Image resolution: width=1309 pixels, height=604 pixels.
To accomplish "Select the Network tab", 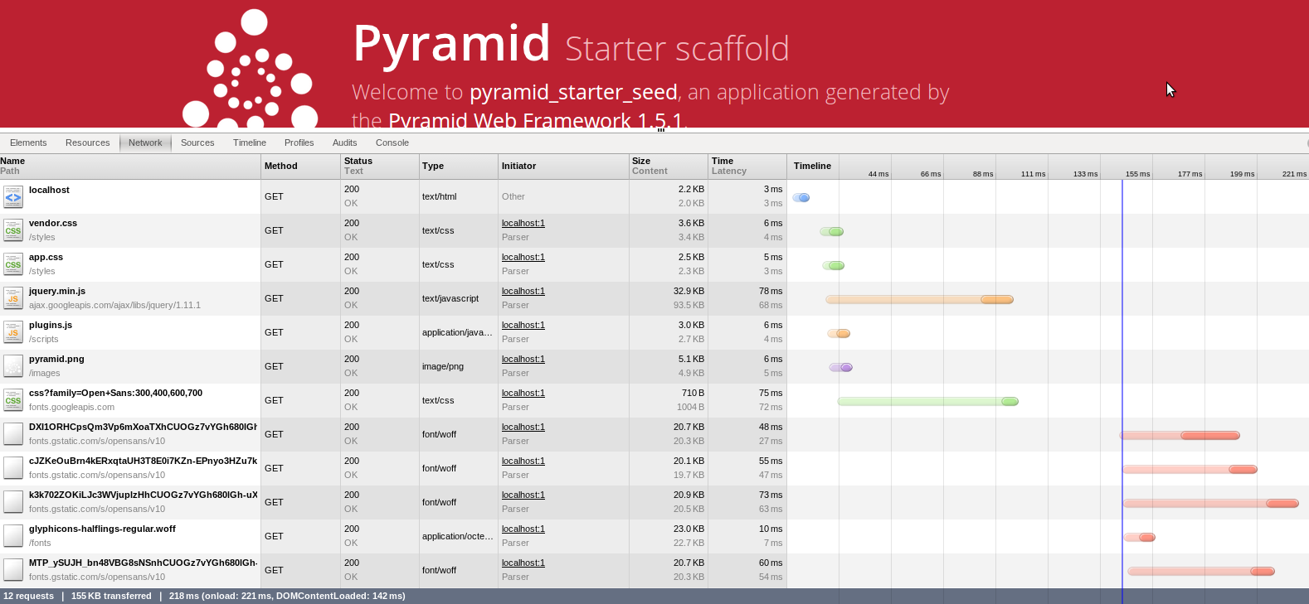I will tap(145, 143).
